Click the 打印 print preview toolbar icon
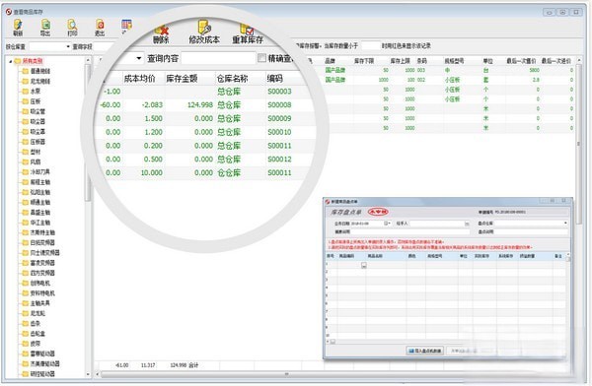592x386 pixels. tap(72, 25)
